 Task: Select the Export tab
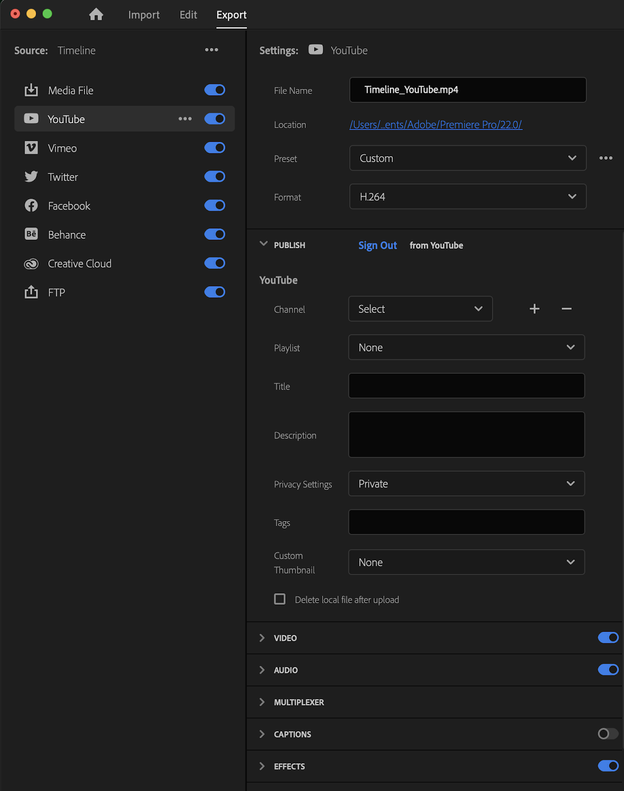pos(231,15)
